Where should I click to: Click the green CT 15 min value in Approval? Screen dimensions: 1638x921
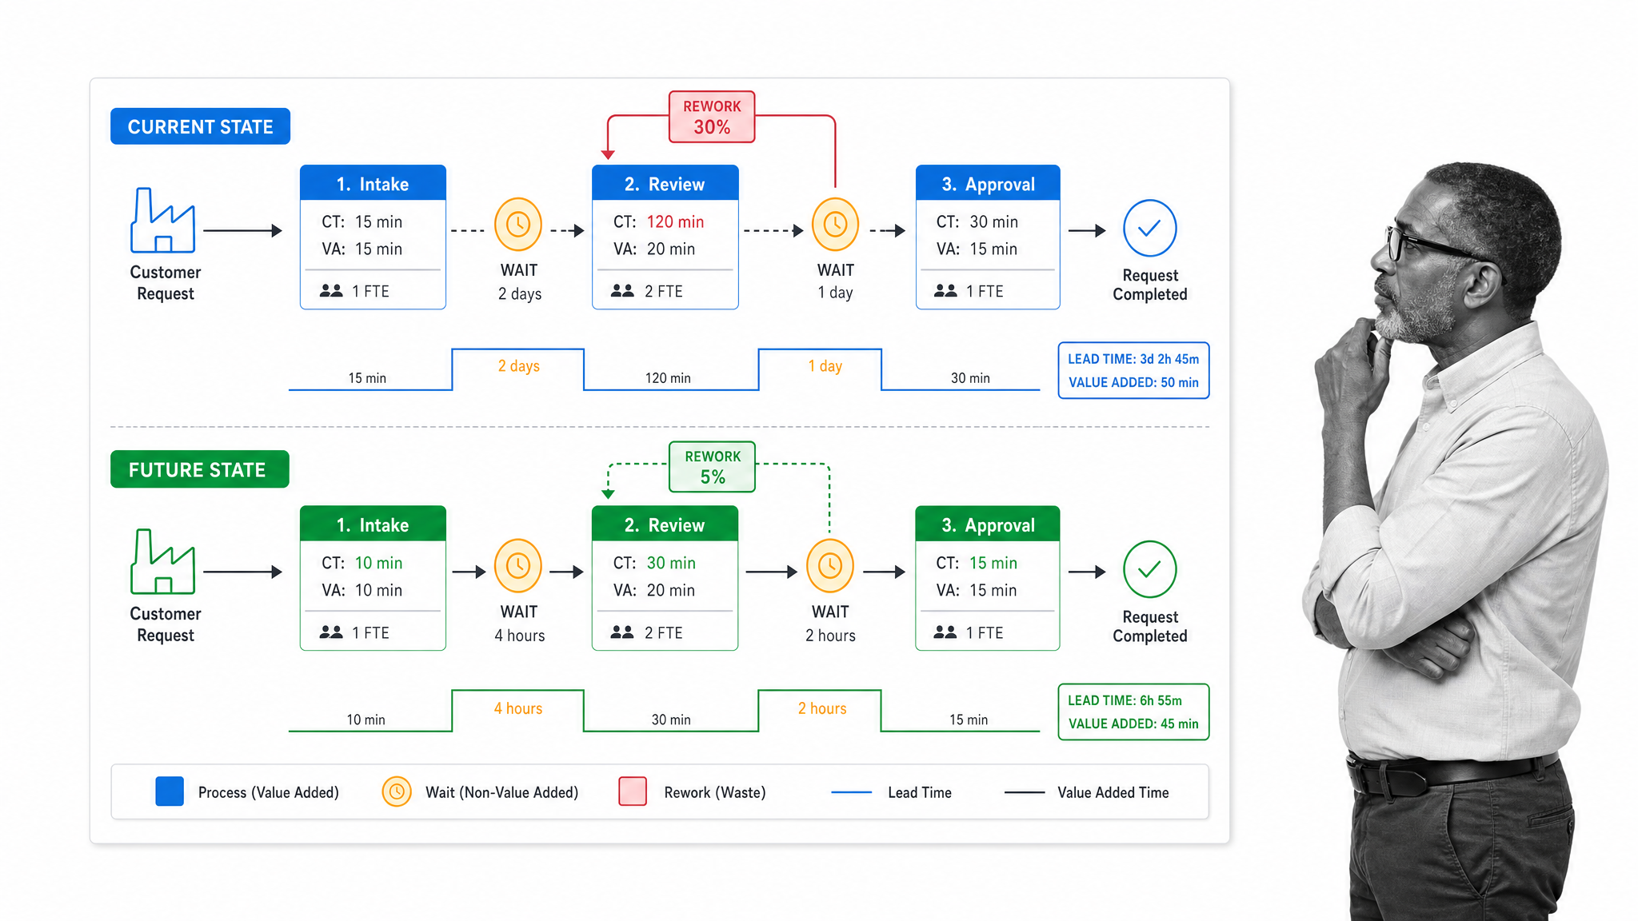pos(993,563)
